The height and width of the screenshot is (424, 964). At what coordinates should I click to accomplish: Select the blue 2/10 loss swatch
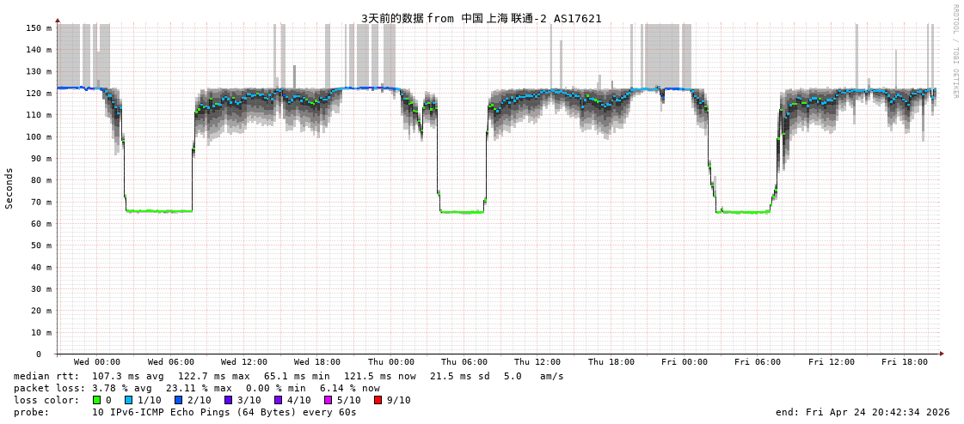coord(178,400)
